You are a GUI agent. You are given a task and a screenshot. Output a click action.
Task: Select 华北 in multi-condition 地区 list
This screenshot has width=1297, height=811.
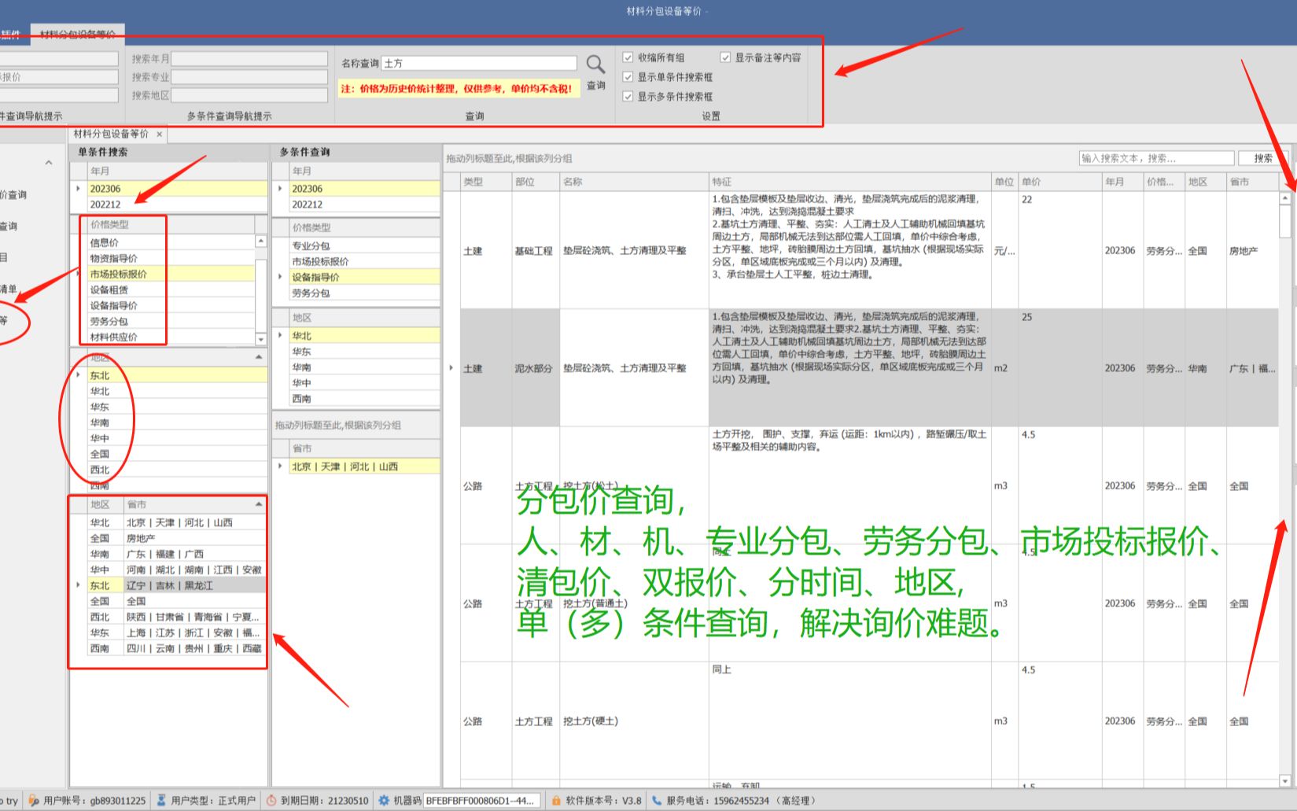pyautogui.click(x=364, y=336)
